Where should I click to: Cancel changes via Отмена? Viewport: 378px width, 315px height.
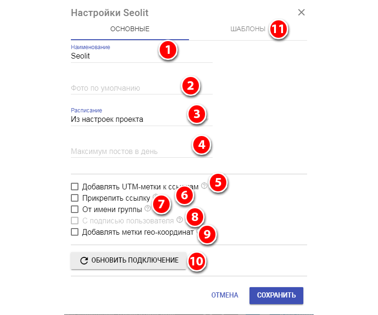pos(224,295)
